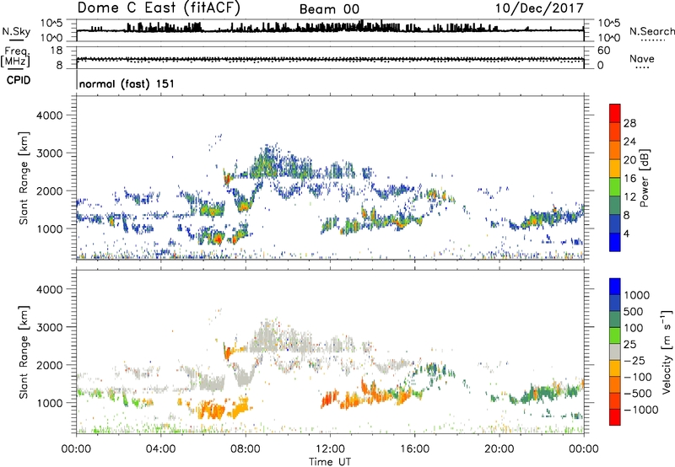The height and width of the screenshot is (467, 675).
Task: Click the 'N.Sky' legend label
Action: click(x=16, y=31)
